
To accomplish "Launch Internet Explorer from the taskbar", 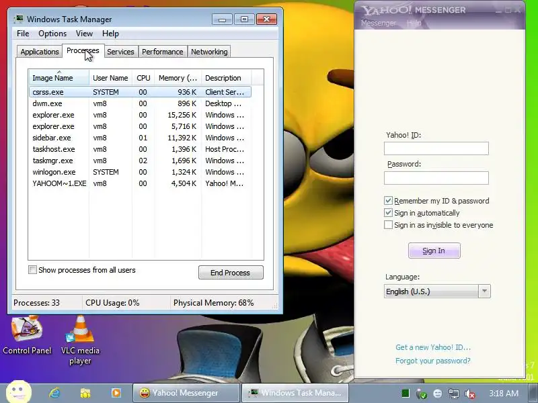I will coord(54,393).
